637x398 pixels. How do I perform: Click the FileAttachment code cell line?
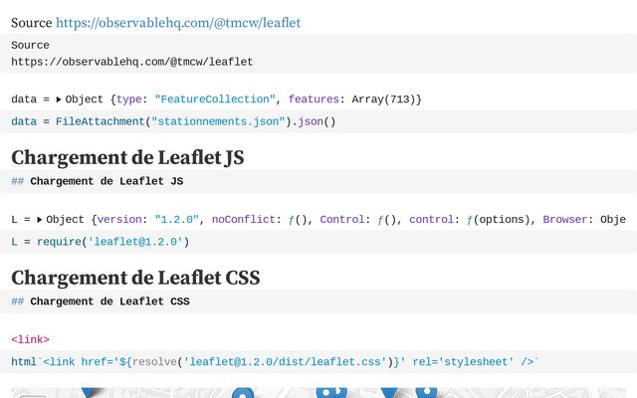[x=173, y=121]
